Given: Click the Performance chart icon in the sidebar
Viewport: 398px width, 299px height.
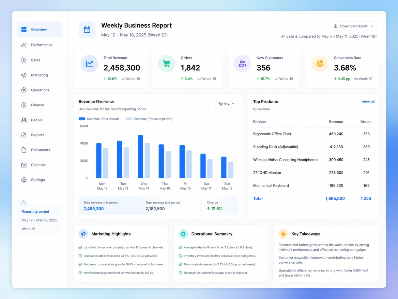Looking at the screenshot, I should coord(24,45).
